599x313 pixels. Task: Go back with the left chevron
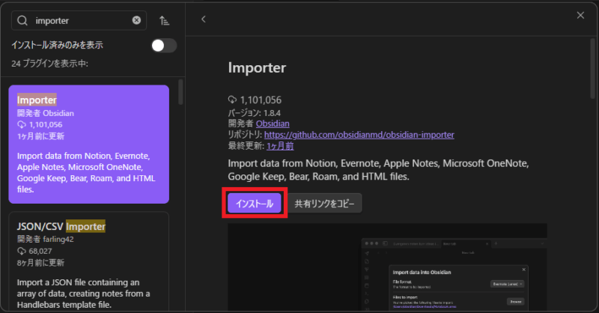(x=203, y=19)
